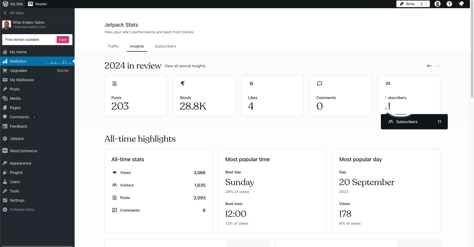The image size is (474, 247).
Task: Click the comments count badge 3
Action: pyautogui.click(x=34, y=117)
